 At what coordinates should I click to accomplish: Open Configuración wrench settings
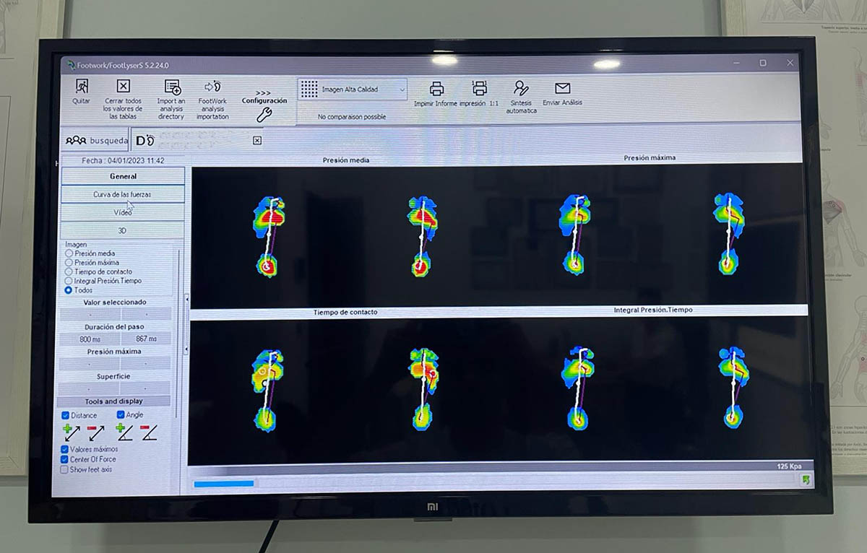click(264, 115)
